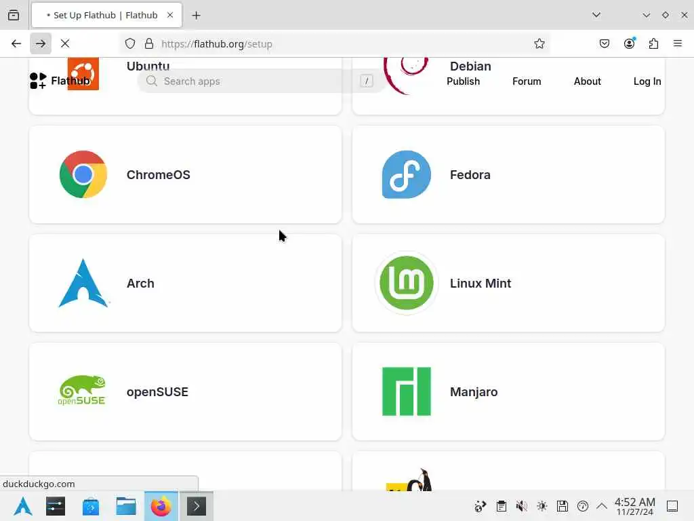The width and height of the screenshot is (694, 521).
Task: Open Firefox application menu
Action: point(678,43)
